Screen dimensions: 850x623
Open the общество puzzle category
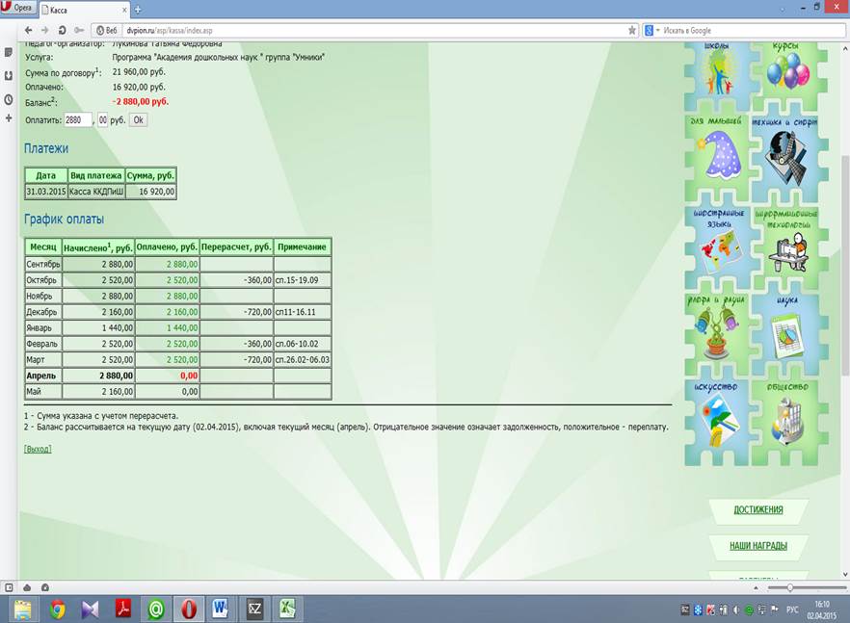click(788, 423)
